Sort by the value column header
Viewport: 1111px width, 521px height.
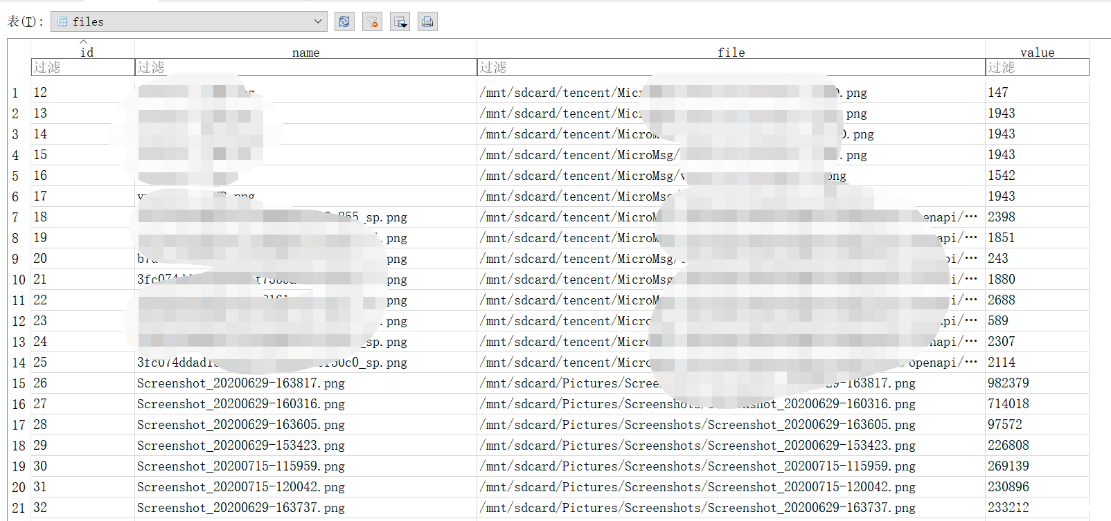click(x=1037, y=52)
